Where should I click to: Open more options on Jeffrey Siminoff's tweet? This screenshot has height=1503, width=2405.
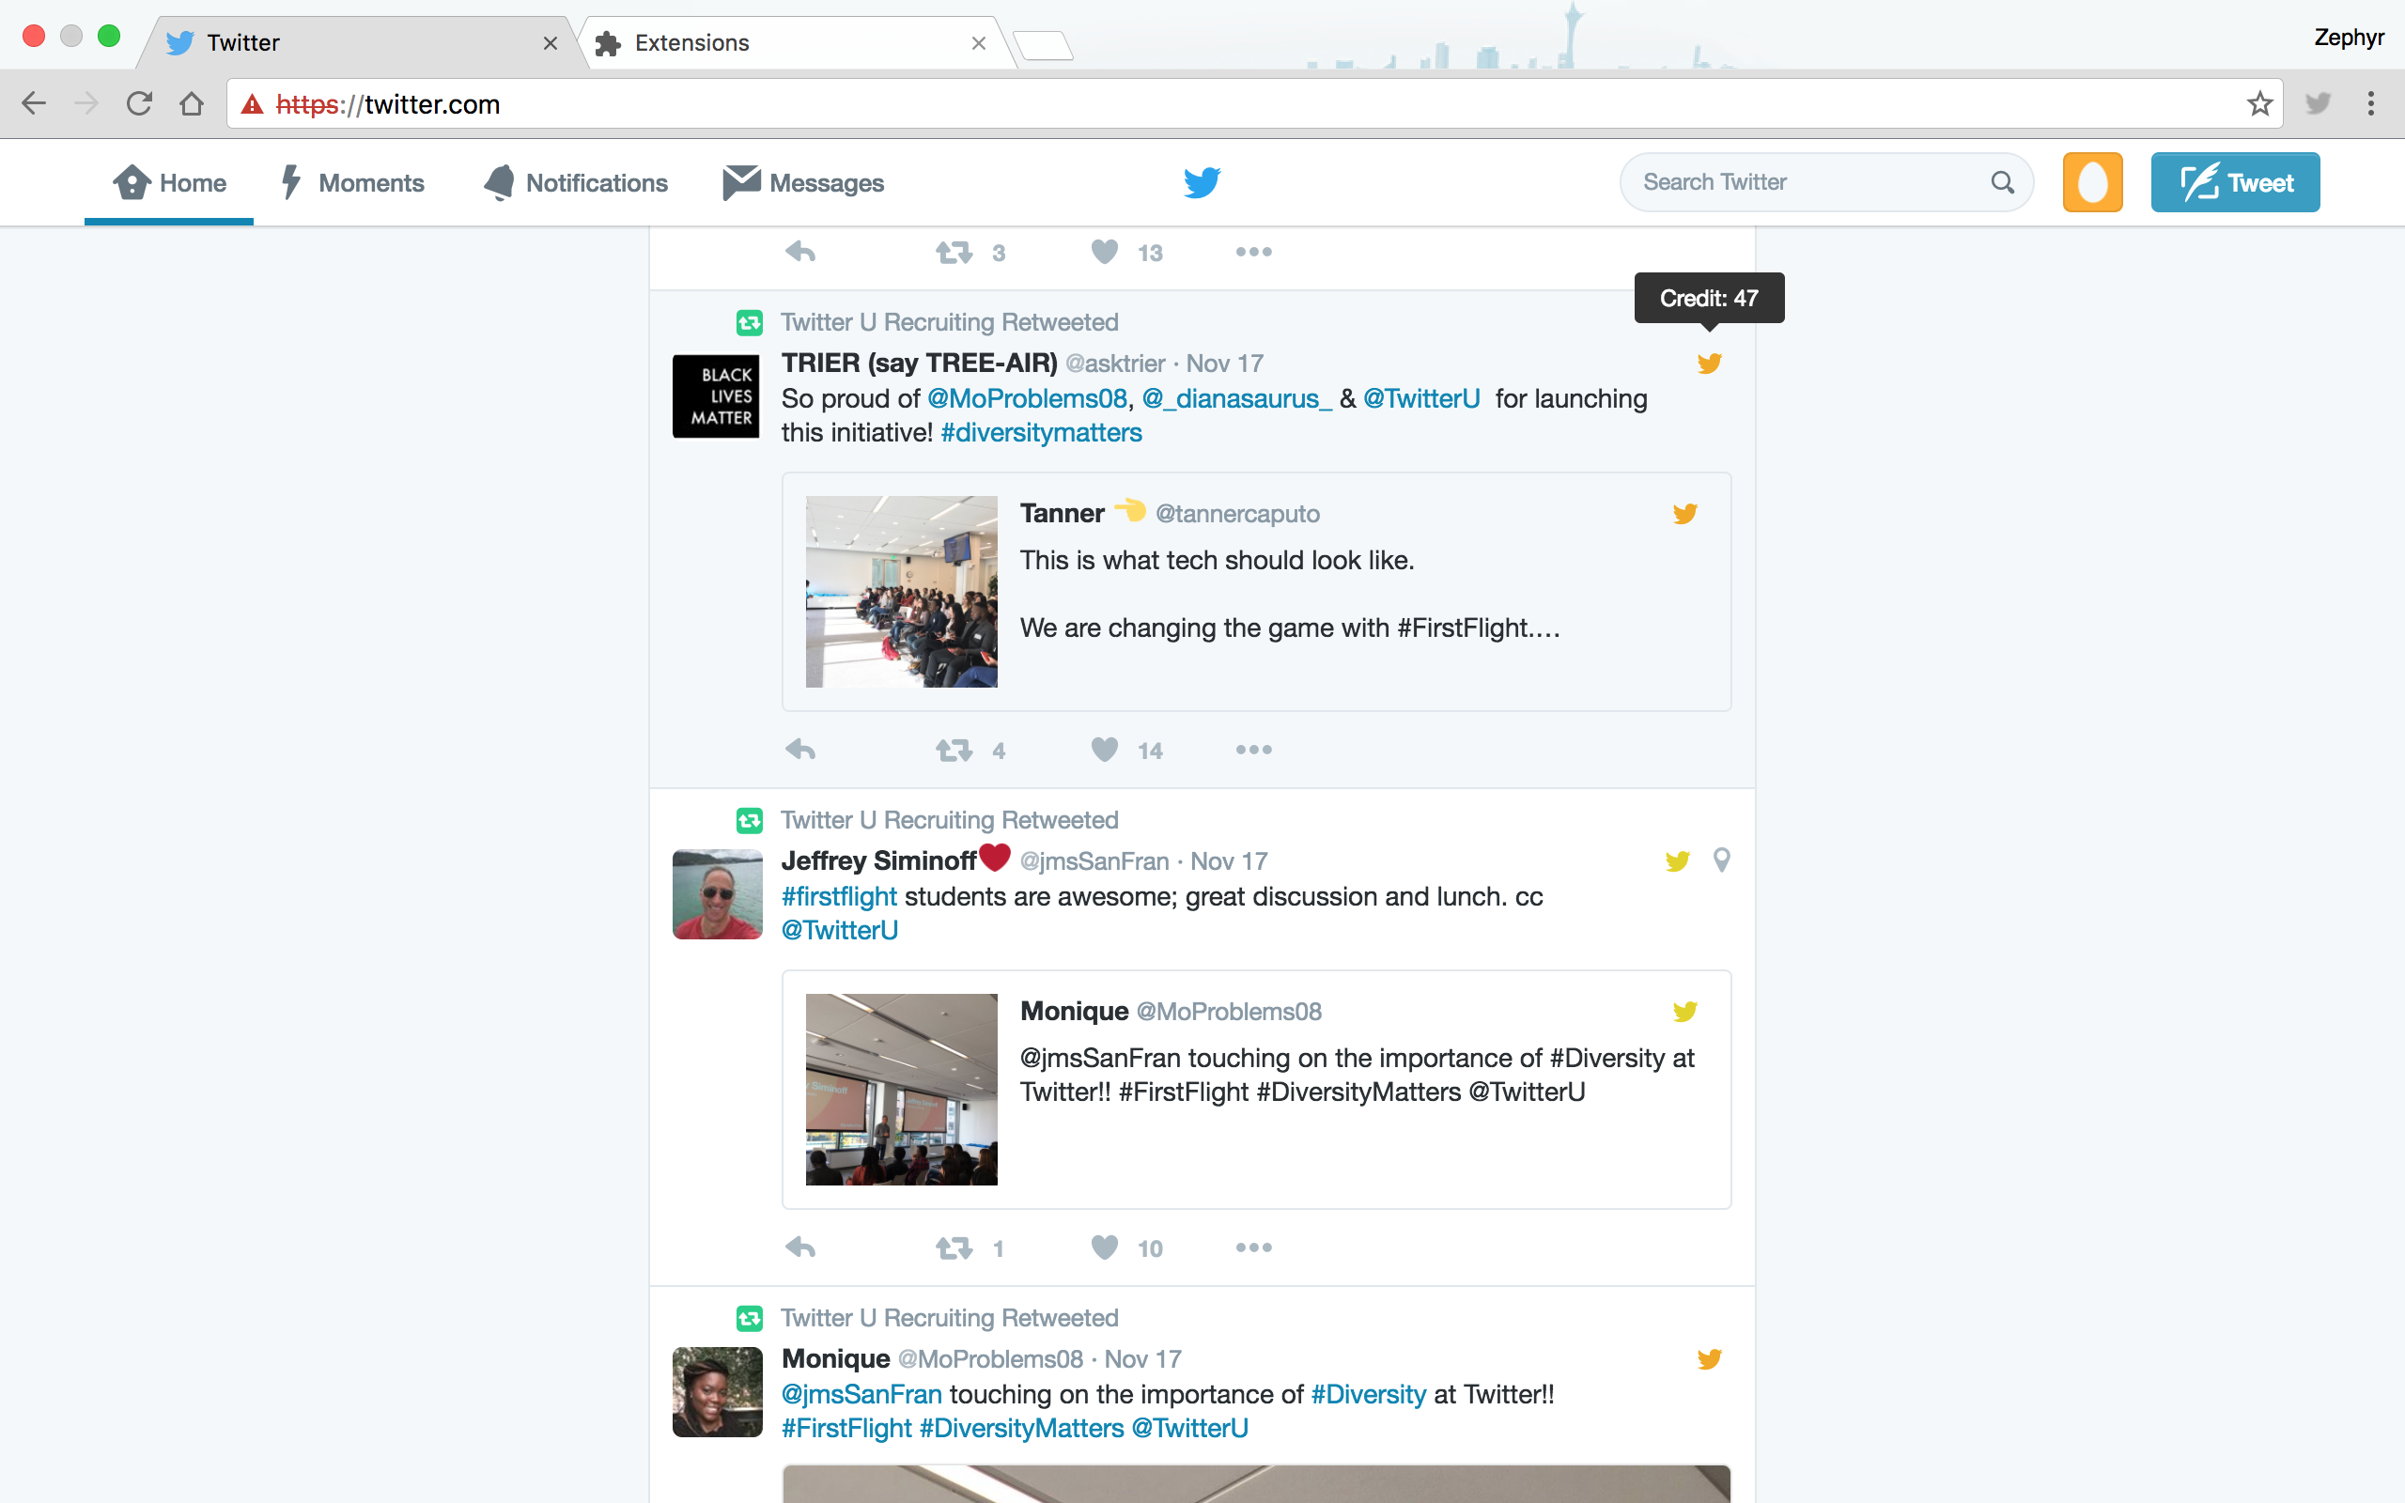coord(1253,1247)
